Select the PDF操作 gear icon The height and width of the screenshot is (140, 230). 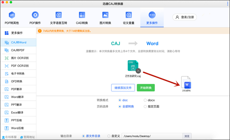[35, 15]
